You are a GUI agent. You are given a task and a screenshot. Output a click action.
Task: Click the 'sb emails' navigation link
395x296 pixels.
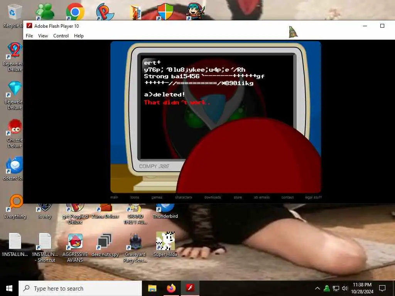click(x=262, y=197)
